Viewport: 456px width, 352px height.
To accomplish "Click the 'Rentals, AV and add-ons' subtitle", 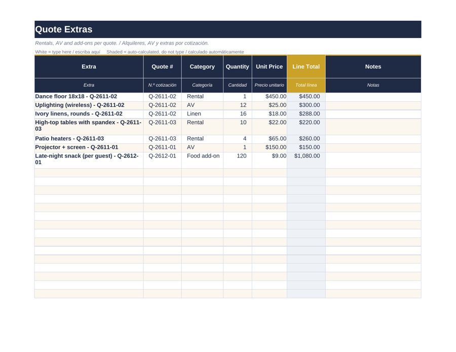I will click(x=122, y=43).
